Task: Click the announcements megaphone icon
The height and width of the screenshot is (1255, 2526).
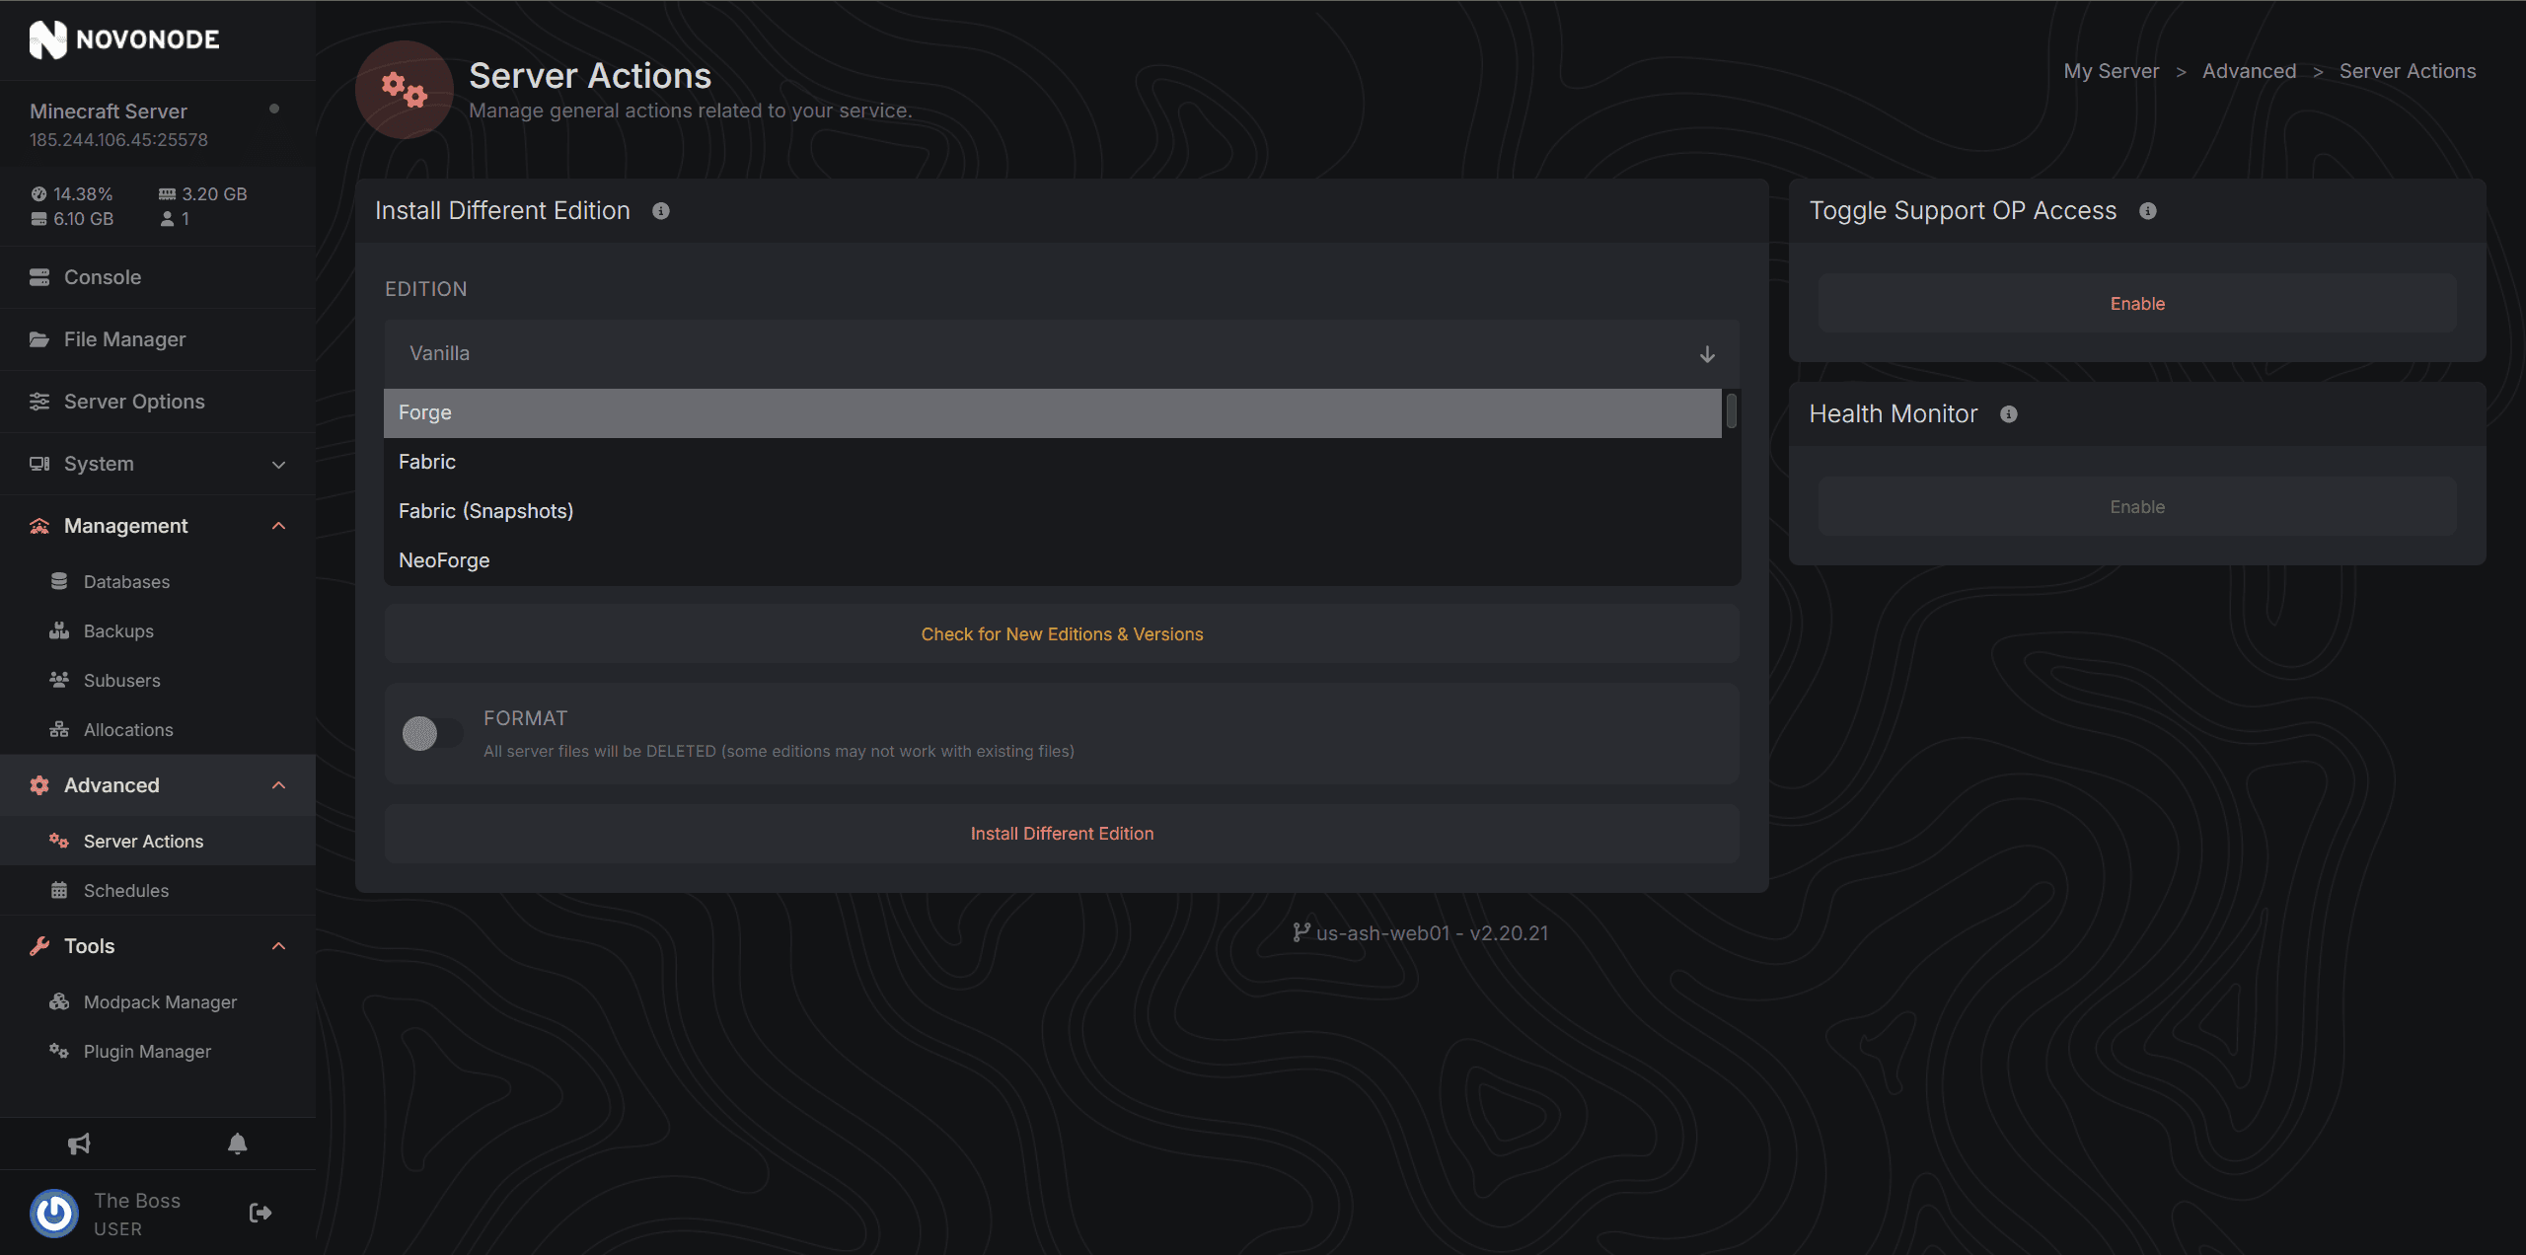Action: (79, 1144)
